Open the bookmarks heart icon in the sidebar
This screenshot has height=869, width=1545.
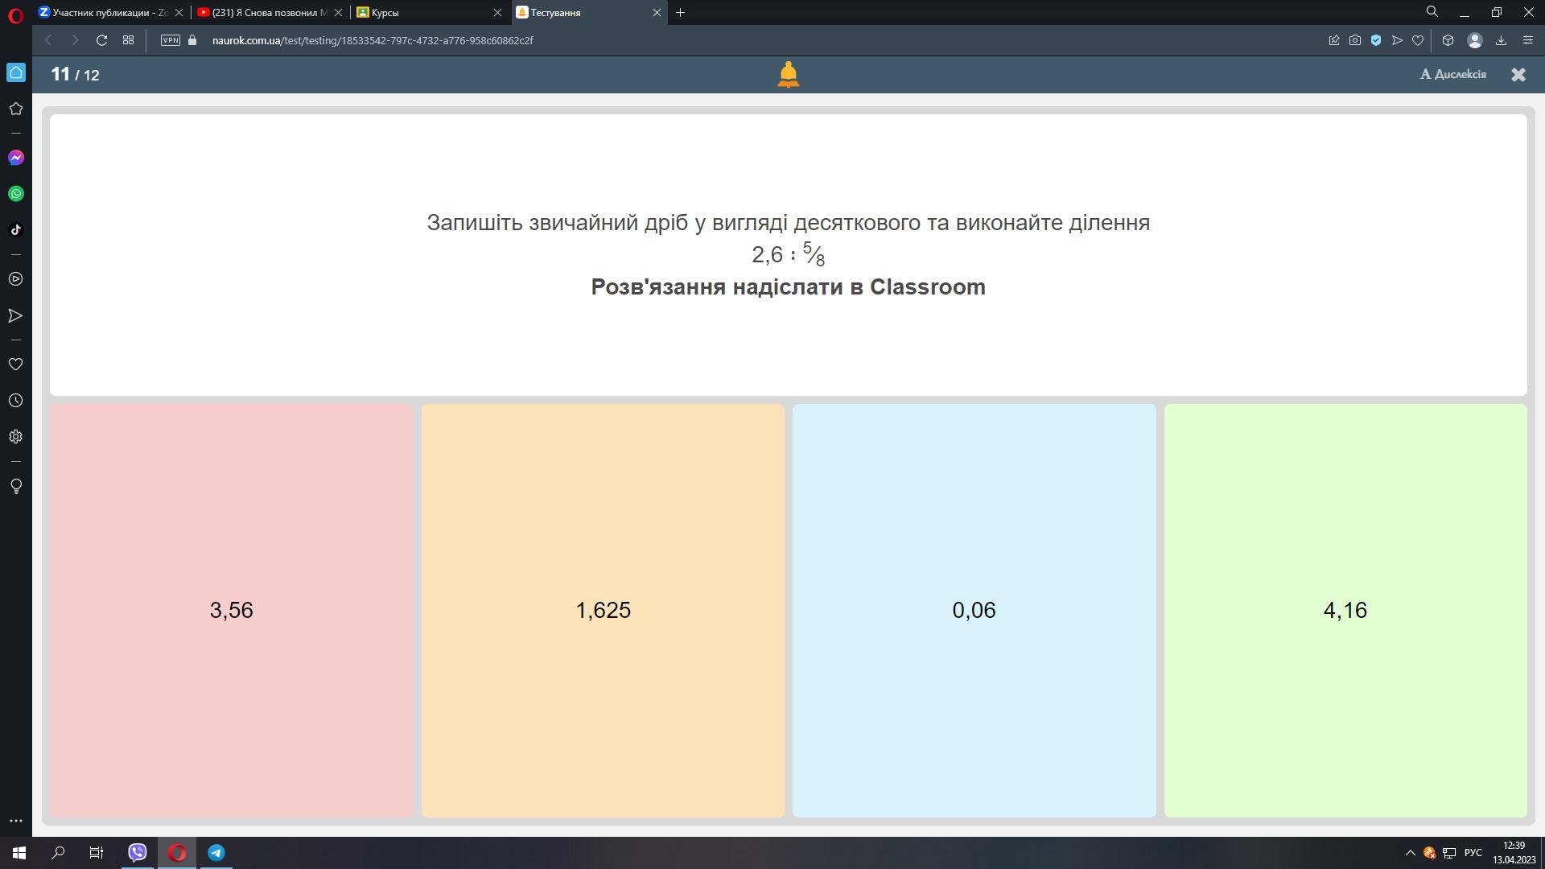point(15,364)
